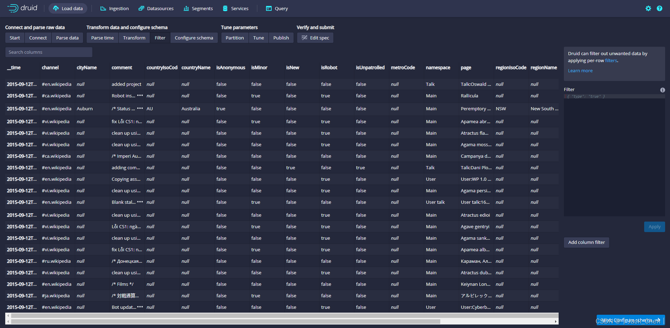Switch to the Parse data step
The image size is (670, 328).
[67, 38]
